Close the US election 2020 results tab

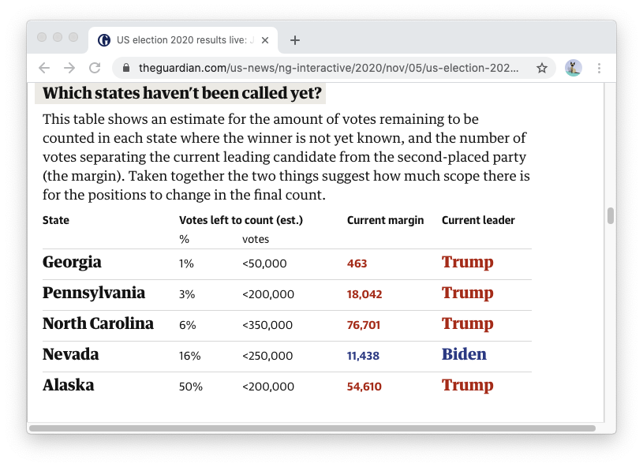[265, 40]
